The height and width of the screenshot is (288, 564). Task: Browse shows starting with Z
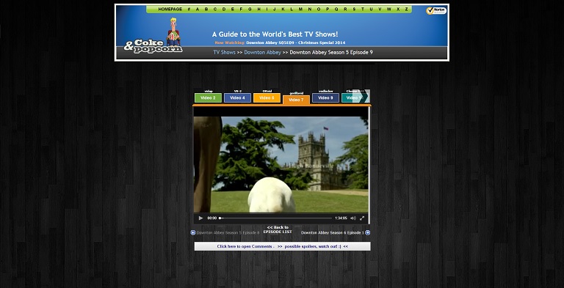coord(406,10)
